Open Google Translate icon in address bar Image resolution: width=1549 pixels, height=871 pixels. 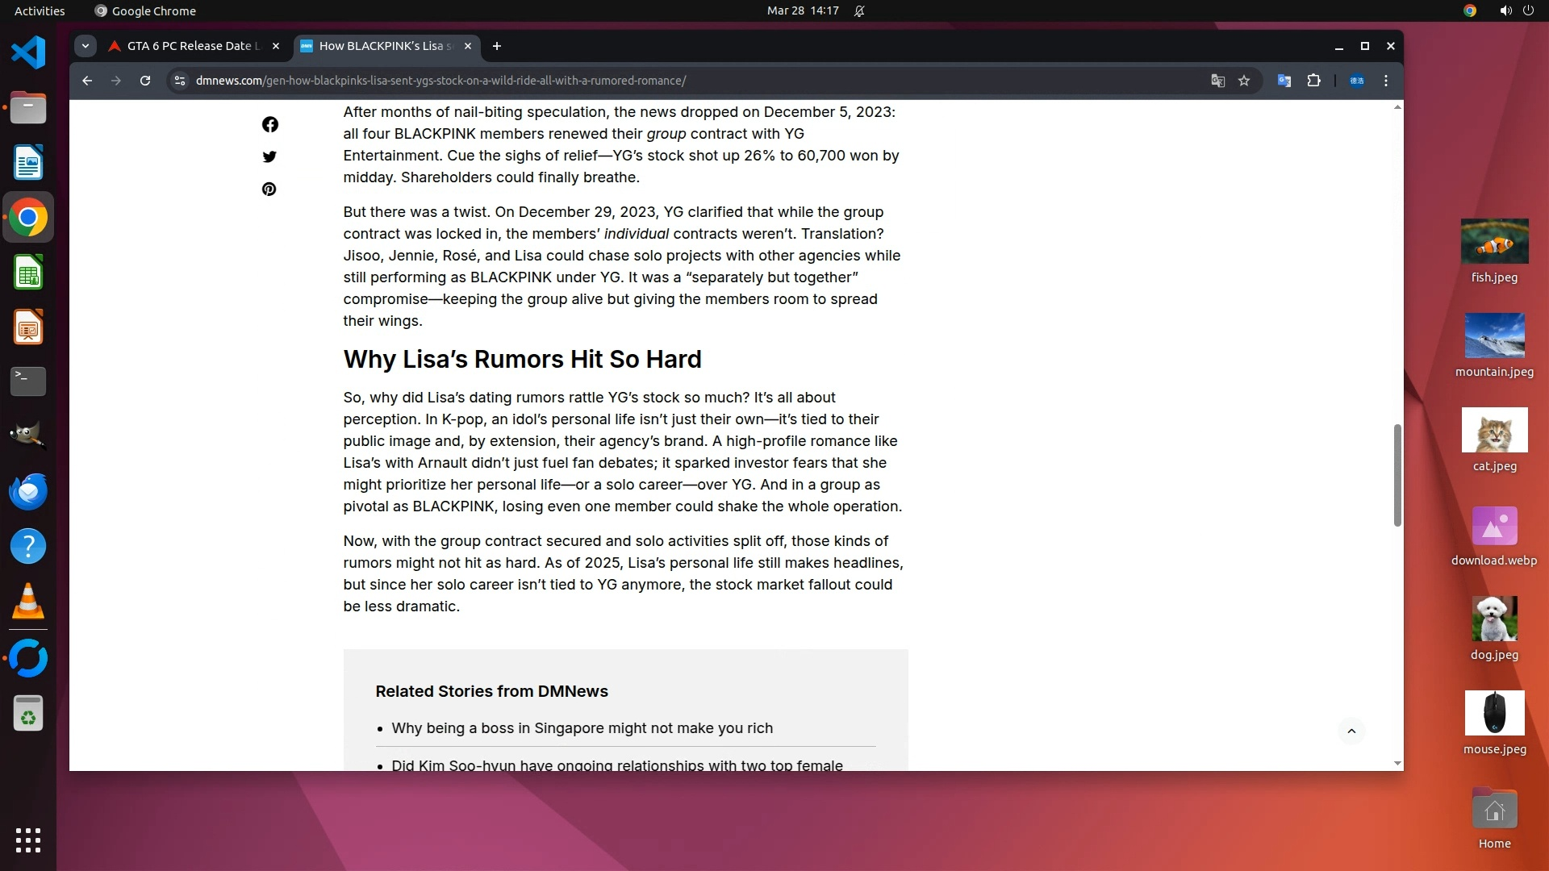click(x=1217, y=81)
